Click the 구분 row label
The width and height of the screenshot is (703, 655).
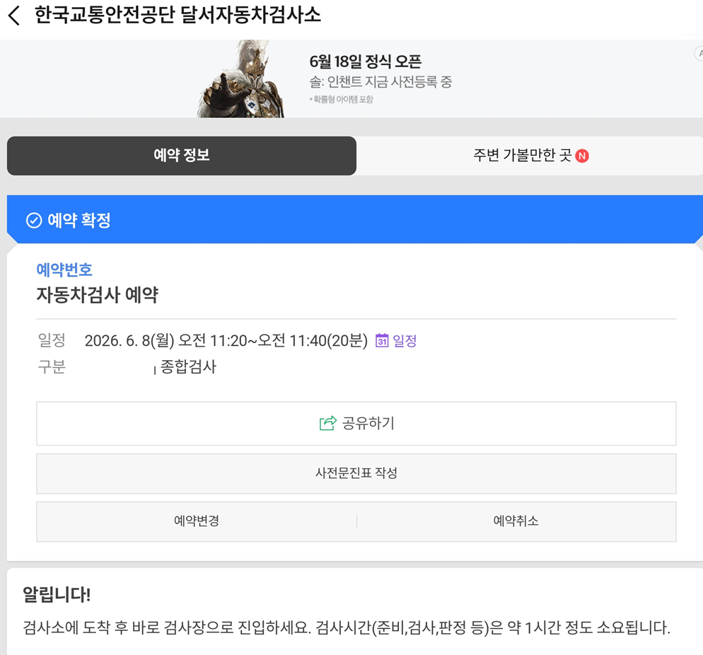52,366
